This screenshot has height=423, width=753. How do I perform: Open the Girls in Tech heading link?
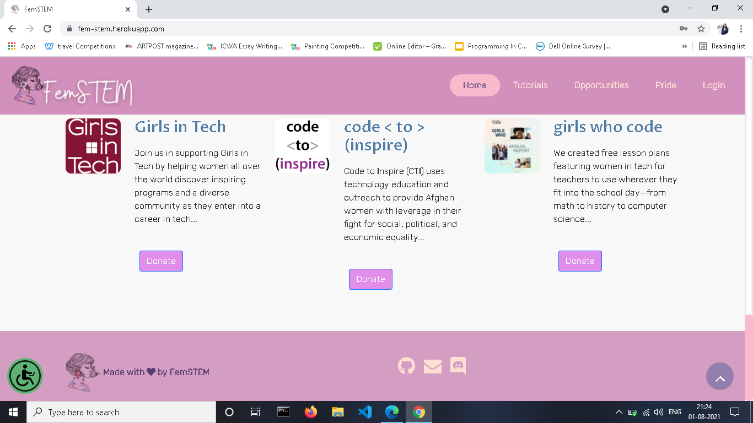[x=180, y=127]
